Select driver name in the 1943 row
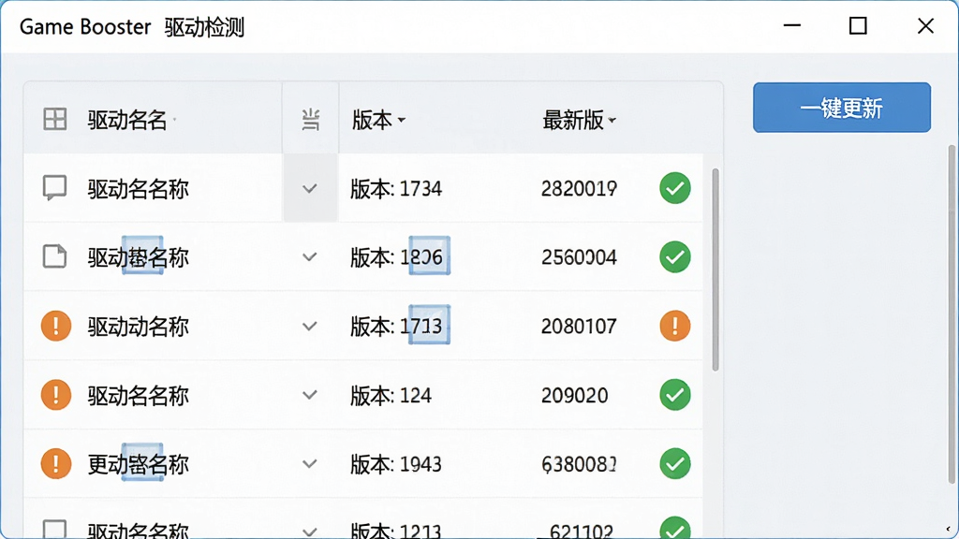Image resolution: width=959 pixels, height=539 pixels. click(139, 464)
